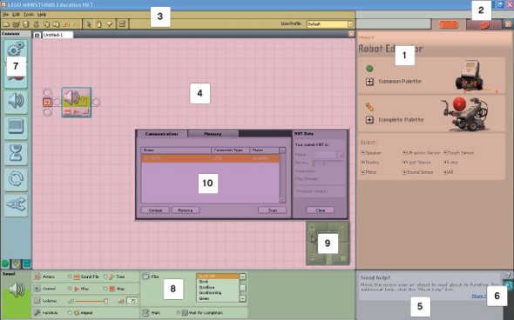
Task: Switch to the Memory tab
Action: click(213, 134)
